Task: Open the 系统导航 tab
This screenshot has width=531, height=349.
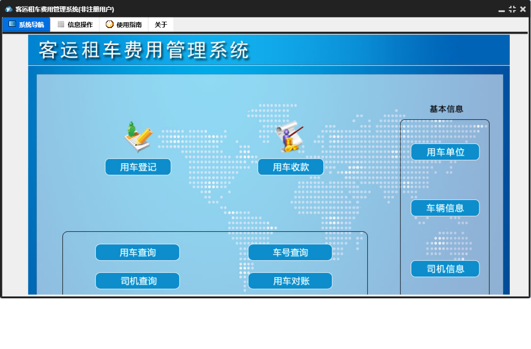Action: pyautogui.click(x=27, y=24)
